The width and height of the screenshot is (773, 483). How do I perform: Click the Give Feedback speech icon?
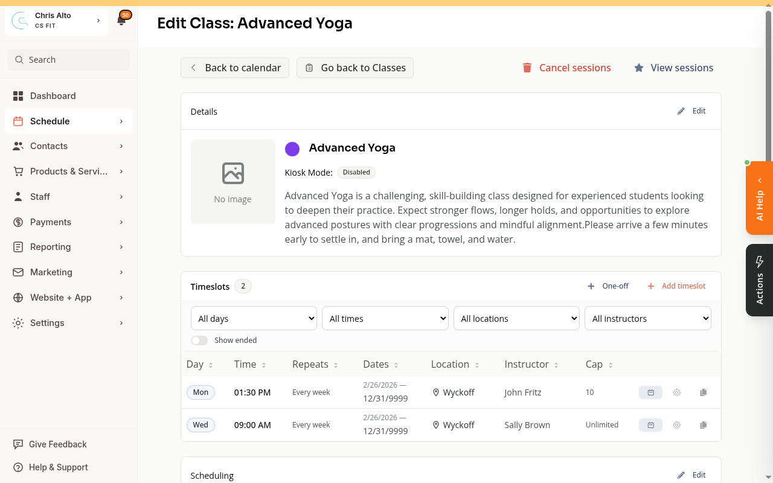18,444
